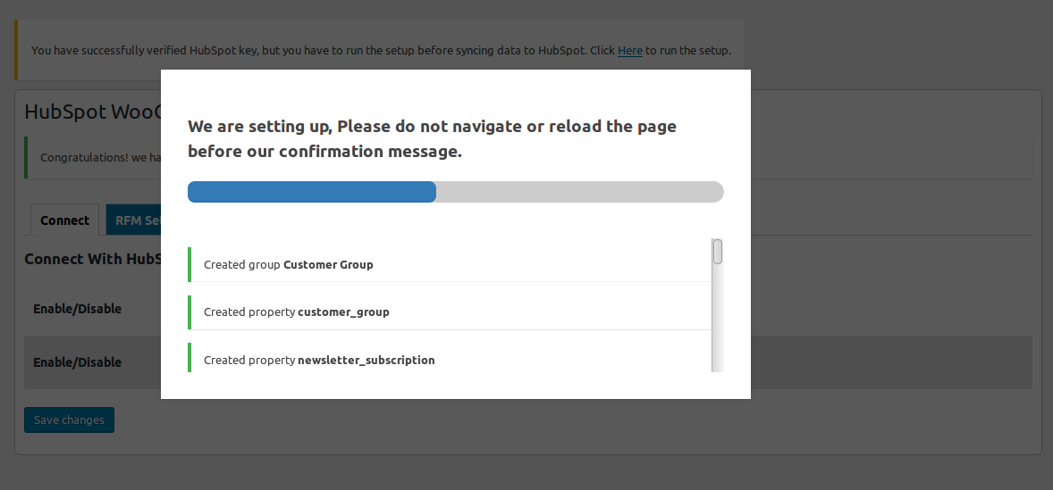Click the setup log scrollbar thumb
1053x490 pixels.
point(717,252)
